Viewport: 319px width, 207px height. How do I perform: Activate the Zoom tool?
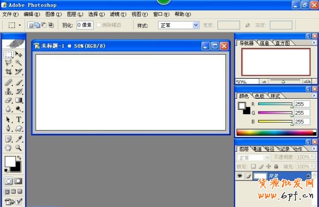tap(19, 148)
